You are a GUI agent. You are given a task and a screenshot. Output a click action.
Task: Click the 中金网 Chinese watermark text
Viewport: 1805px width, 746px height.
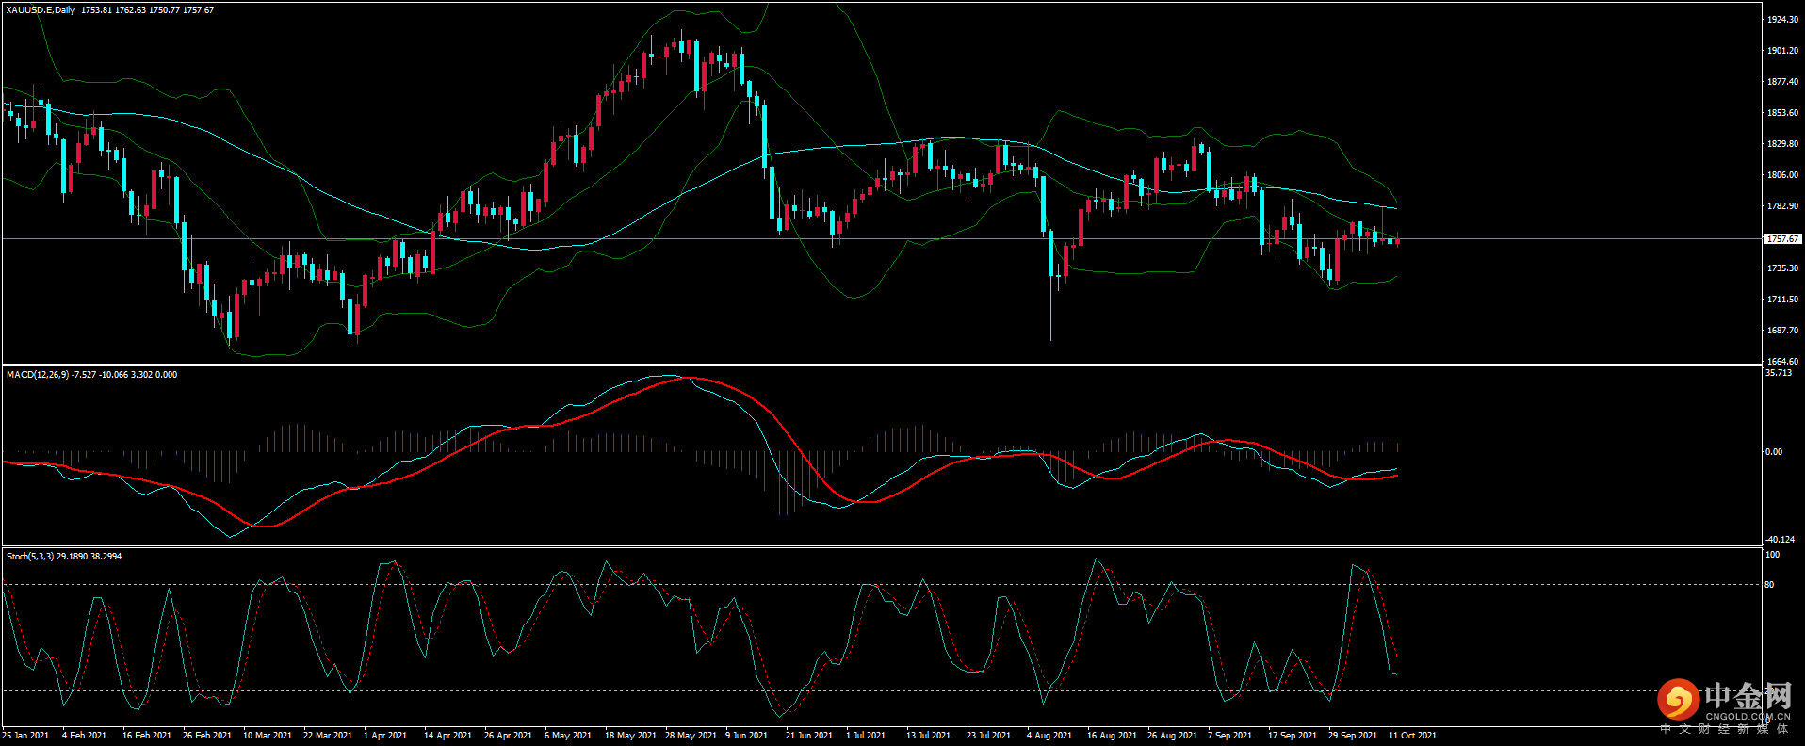coord(1748,696)
